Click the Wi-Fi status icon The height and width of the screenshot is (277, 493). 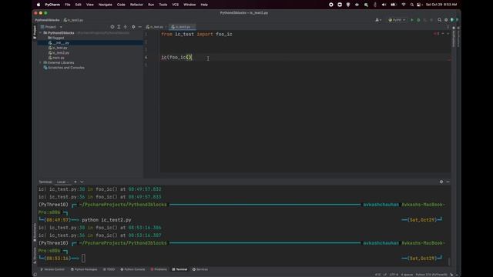(404, 5)
